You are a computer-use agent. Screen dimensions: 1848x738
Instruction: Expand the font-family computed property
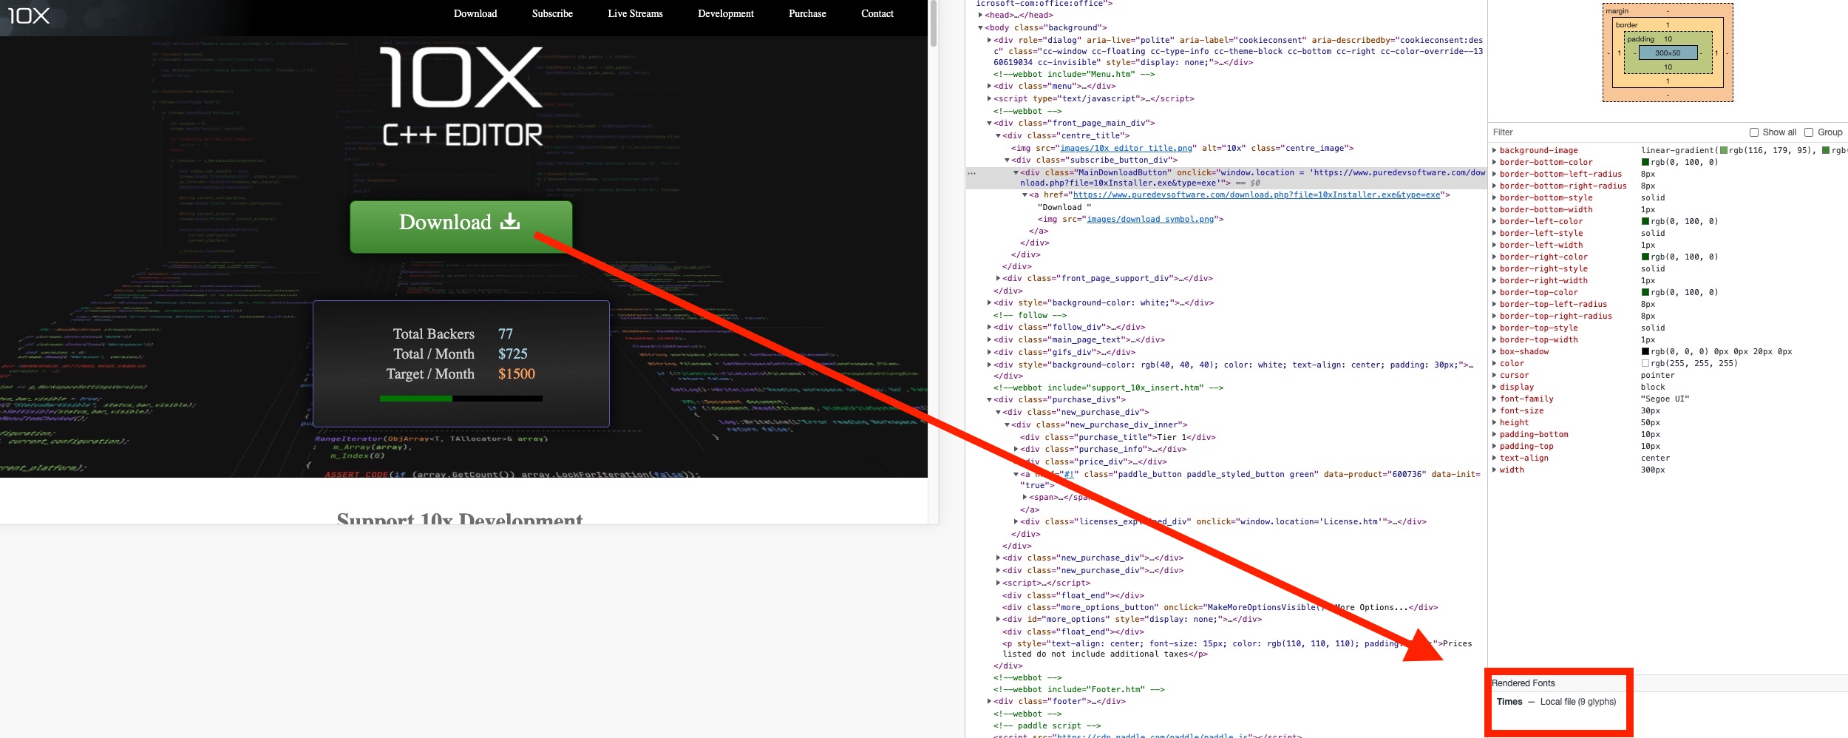click(1496, 399)
